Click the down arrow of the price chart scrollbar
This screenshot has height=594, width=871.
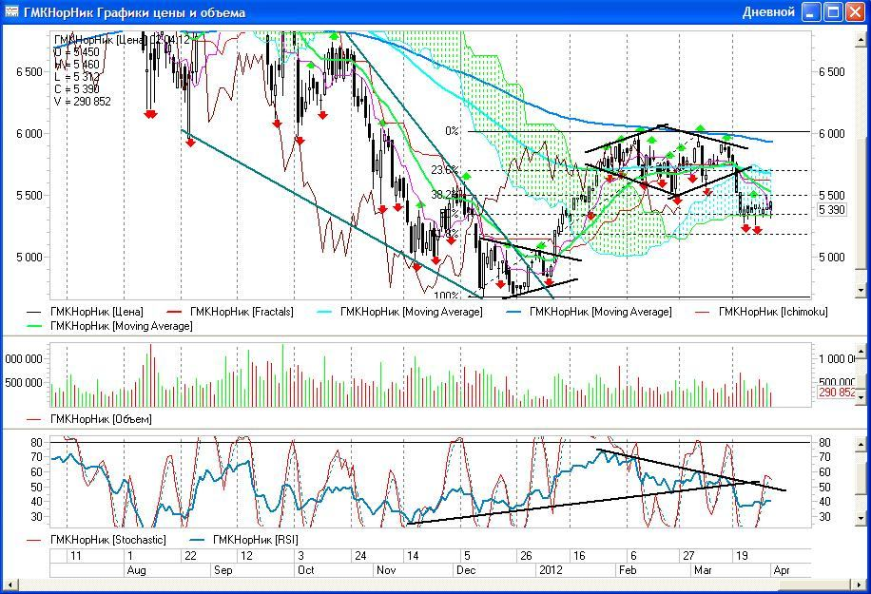[x=861, y=290]
